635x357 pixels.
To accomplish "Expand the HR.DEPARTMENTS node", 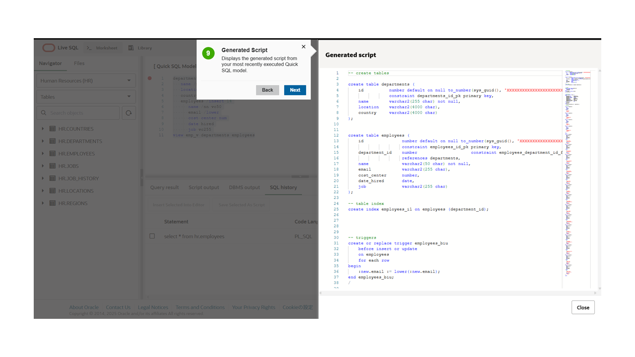I will (x=43, y=141).
